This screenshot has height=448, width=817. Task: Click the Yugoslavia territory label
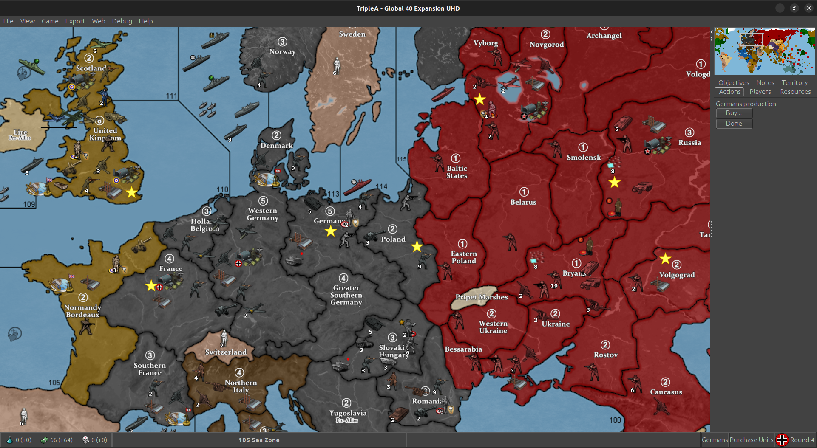pos(348,413)
